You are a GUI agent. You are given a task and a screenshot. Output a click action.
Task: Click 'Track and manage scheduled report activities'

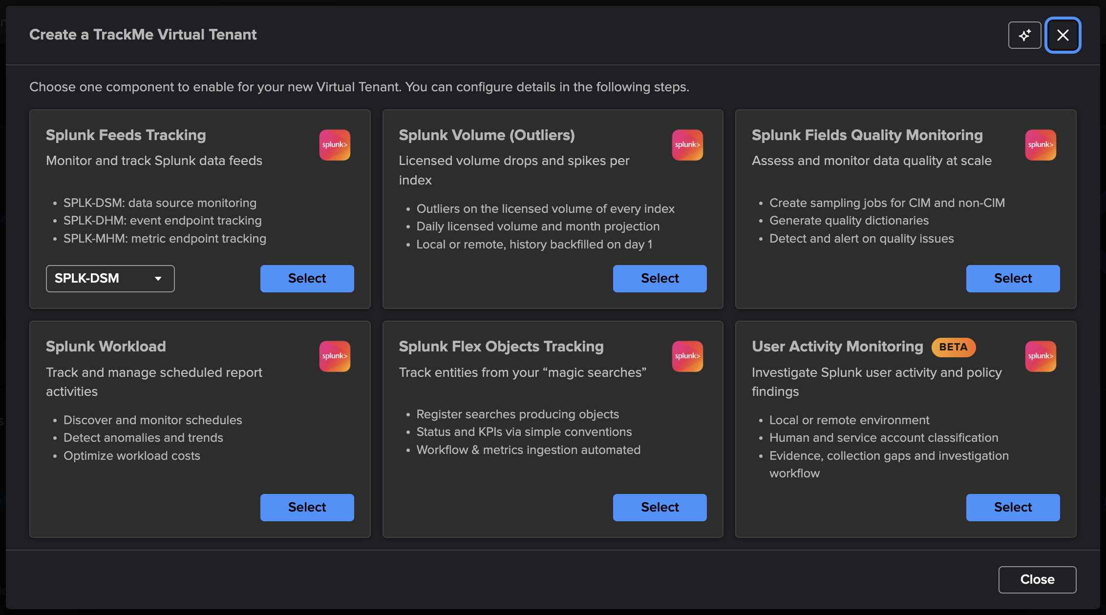click(154, 382)
